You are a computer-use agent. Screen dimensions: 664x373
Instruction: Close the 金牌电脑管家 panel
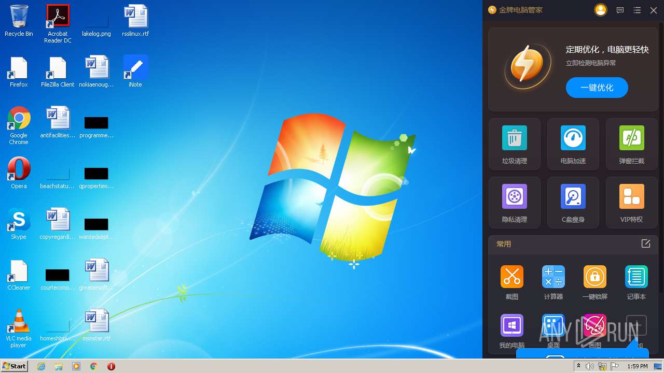pos(654,10)
